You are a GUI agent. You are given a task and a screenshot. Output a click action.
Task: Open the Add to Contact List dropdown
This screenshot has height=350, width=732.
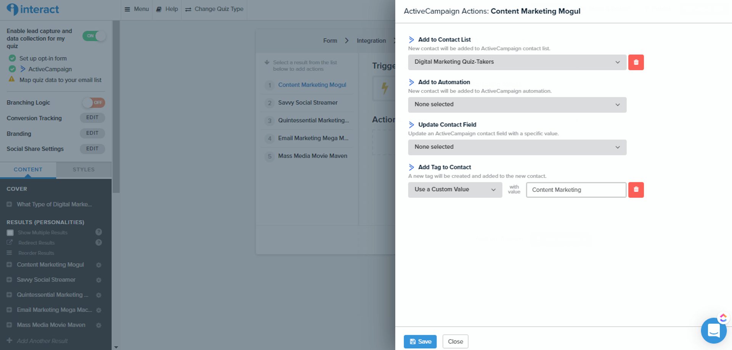pos(517,62)
